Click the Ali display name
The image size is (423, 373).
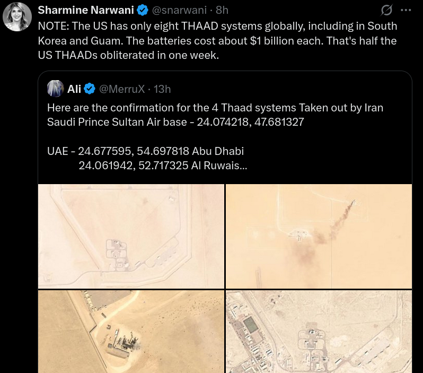tap(74, 89)
